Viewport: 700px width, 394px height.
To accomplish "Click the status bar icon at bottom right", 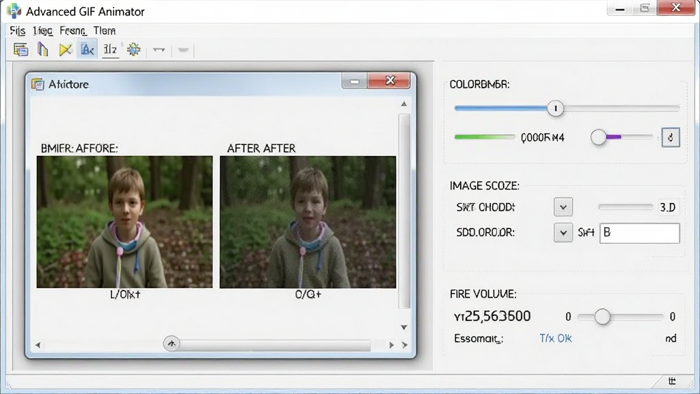I will click(672, 381).
